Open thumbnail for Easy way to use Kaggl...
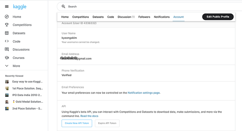Viewport: 242px width, 131px height. pos(7,81)
